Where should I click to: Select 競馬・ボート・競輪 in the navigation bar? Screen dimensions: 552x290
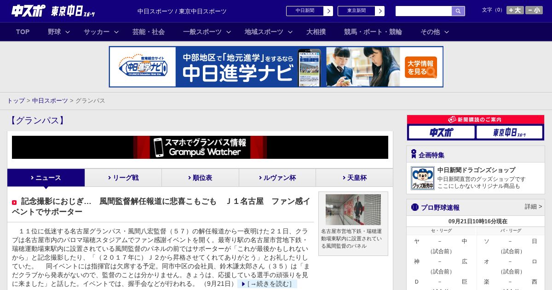373,32
